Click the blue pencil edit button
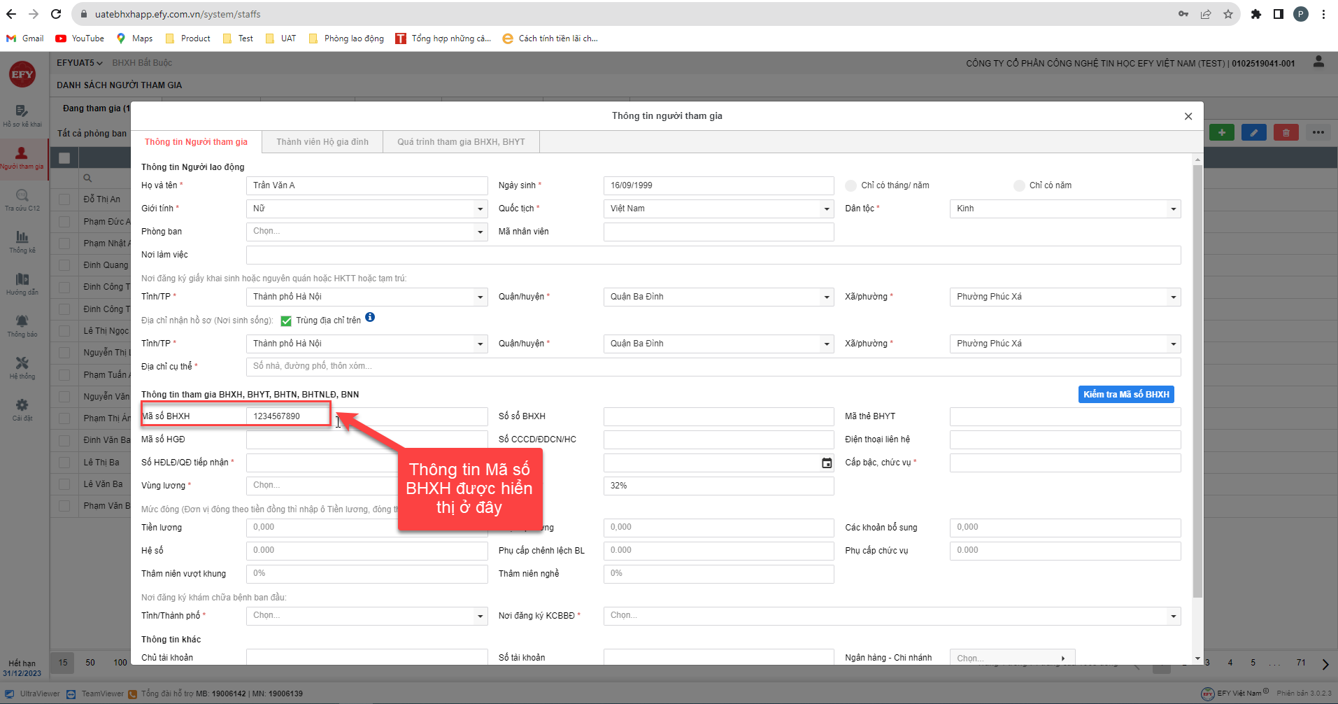The width and height of the screenshot is (1338, 704). coord(1253,132)
